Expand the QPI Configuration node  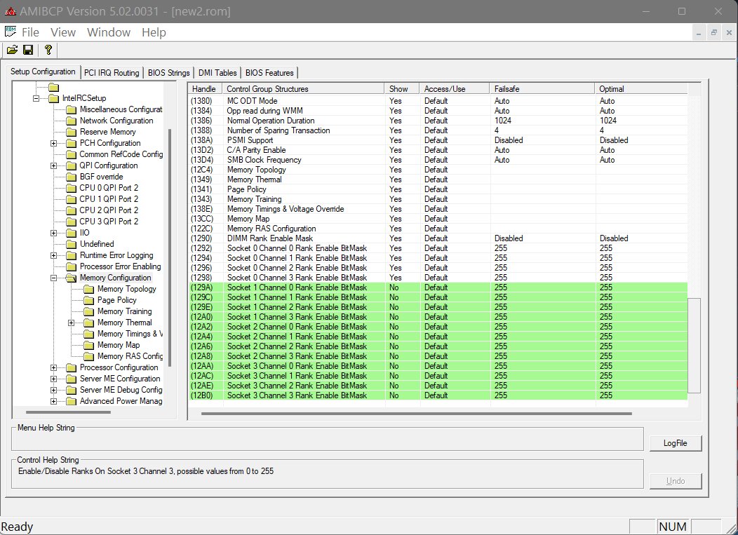click(53, 165)
